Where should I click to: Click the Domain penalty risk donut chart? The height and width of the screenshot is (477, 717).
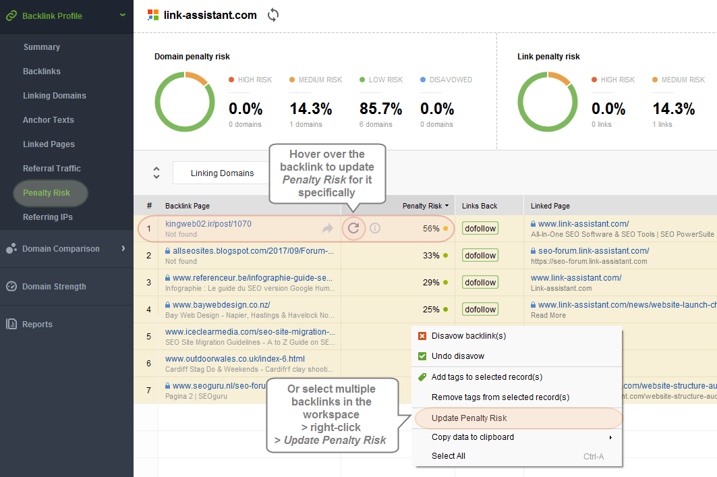[185, 101]
